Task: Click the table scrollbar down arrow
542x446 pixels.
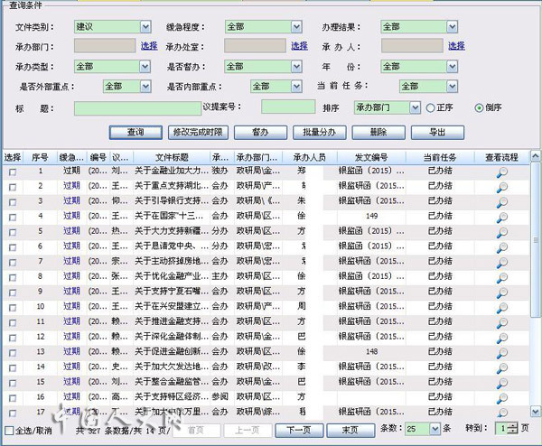Action: point(535,412)
